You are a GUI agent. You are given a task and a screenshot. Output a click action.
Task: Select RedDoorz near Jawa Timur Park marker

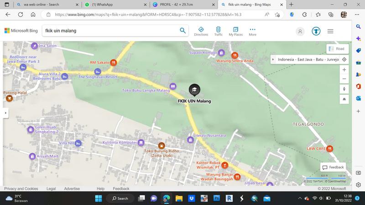[23, 67]
